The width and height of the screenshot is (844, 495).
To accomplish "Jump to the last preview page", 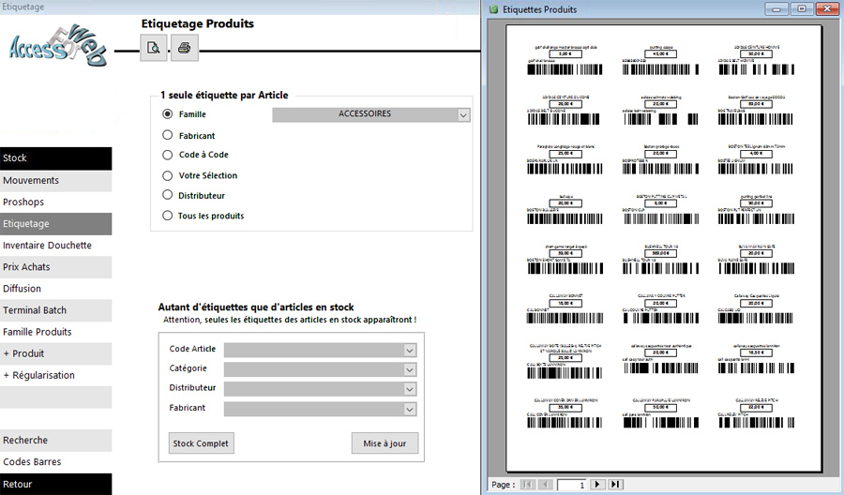I will coord(615,484).
